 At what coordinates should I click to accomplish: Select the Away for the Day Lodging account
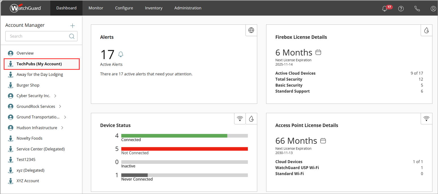tap(40, 74)
